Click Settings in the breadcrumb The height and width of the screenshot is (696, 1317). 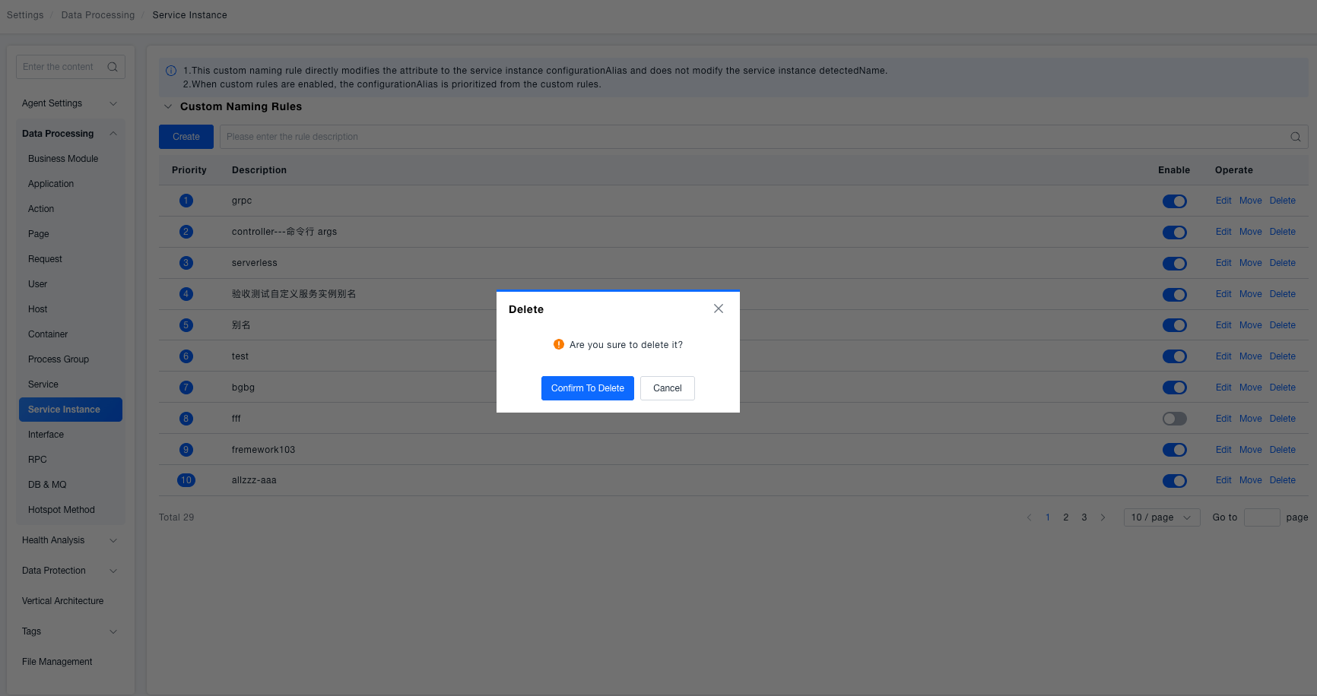25,15
